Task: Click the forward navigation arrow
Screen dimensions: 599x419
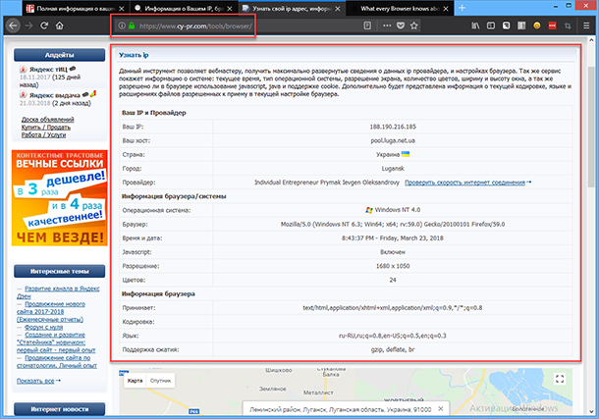Action: (29, 26)
